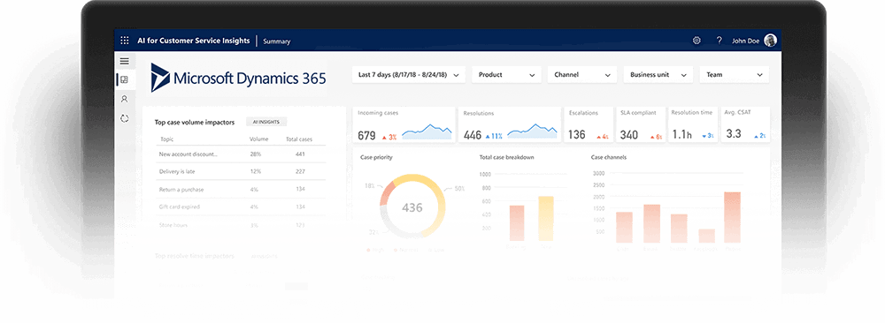885x323 pixels.
Task: Click the Return a purchase topic row
Action: pos(241,189)
